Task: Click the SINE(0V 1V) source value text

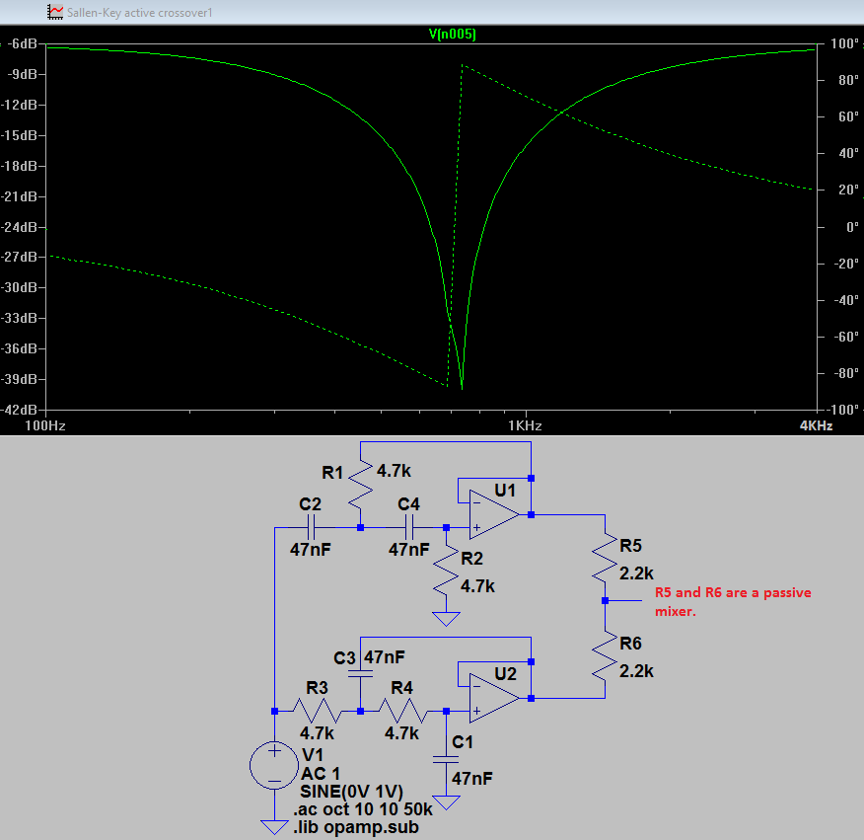Action: pyautogui.click(x=351, y=792)
